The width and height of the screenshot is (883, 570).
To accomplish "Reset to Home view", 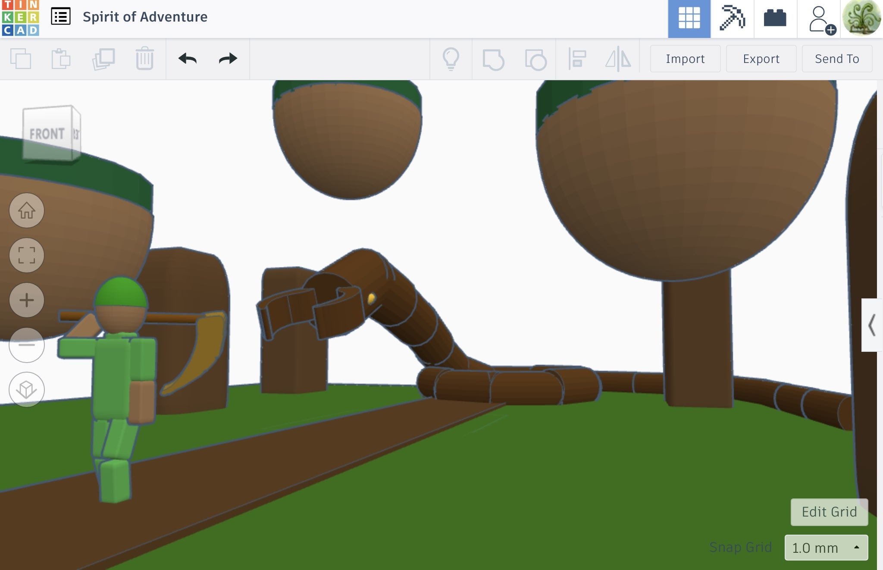I will (27, 210).
